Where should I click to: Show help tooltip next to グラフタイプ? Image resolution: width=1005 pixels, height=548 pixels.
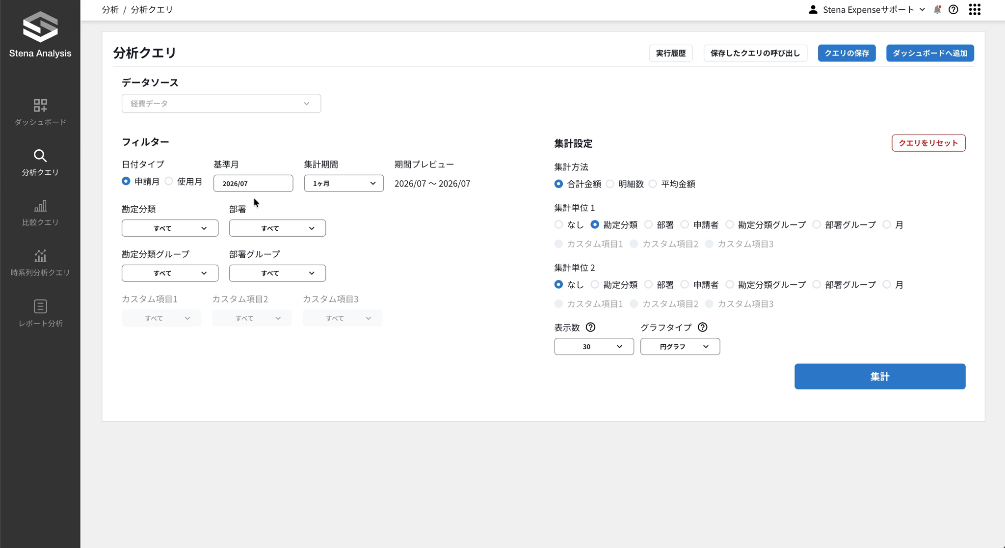click(703, 327)
